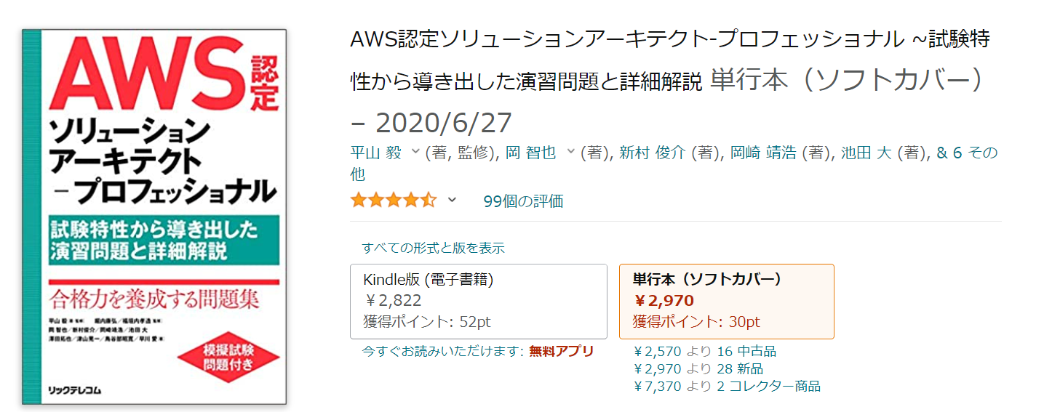Viewport: 1044px width, 412px height.
Task: Expand the star rating breakdown chevron
Action: (x=452, y=200)
